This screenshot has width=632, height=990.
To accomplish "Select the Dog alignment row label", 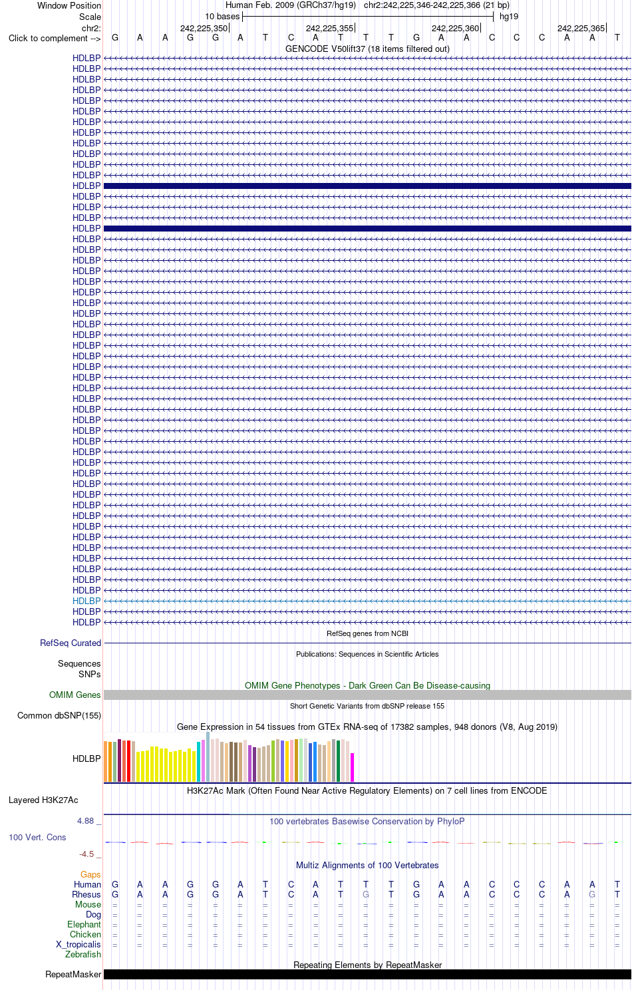I will pos(94,914).
